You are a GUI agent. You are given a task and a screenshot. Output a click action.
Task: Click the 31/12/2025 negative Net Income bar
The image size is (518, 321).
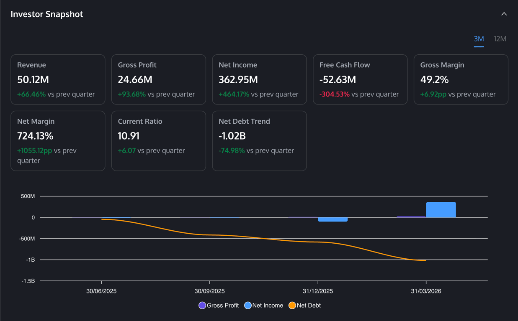(333, 219)
